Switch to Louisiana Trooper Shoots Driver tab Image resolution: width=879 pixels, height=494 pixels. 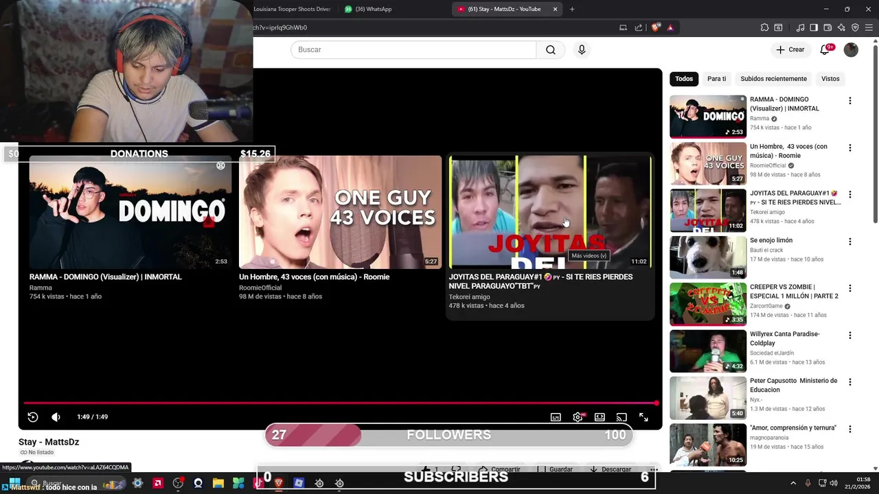tap(292, 9)
